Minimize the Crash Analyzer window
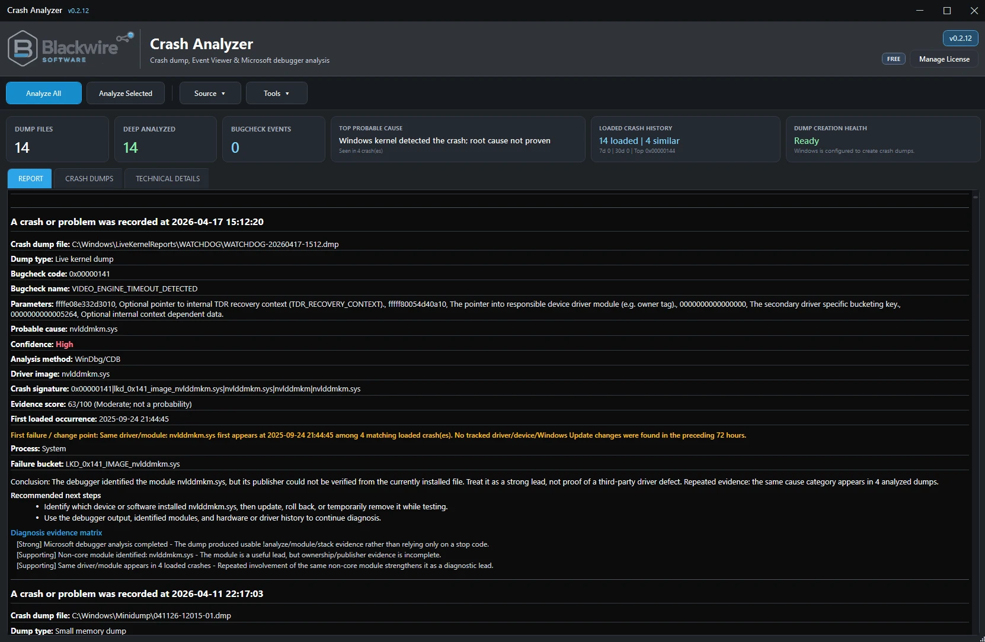Image resolution: width=985 pixels, height=642 pixels. tap(920, 11)
